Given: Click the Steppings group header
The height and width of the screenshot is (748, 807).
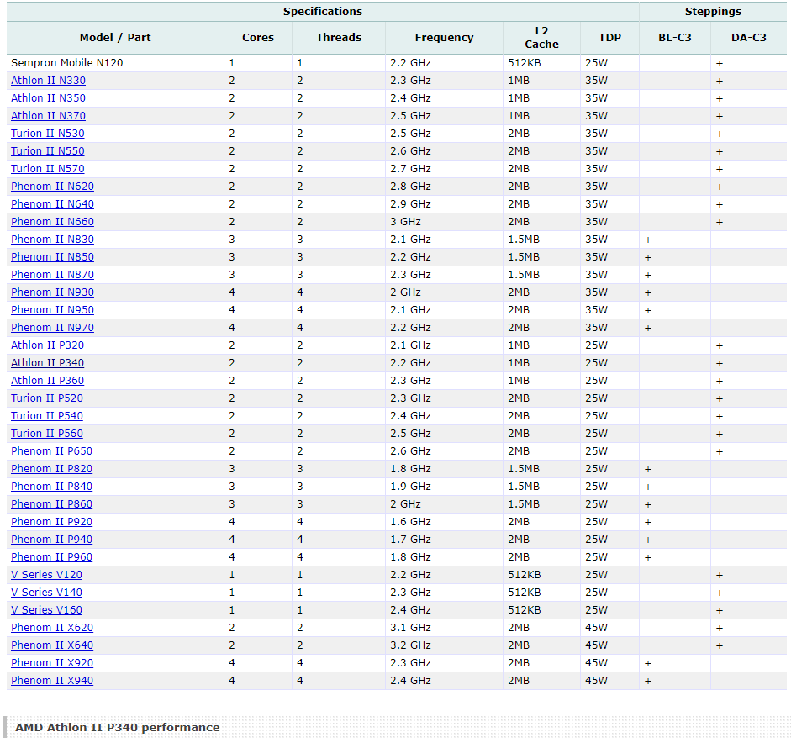Looking at the screenshot, I should click(714, 12).
